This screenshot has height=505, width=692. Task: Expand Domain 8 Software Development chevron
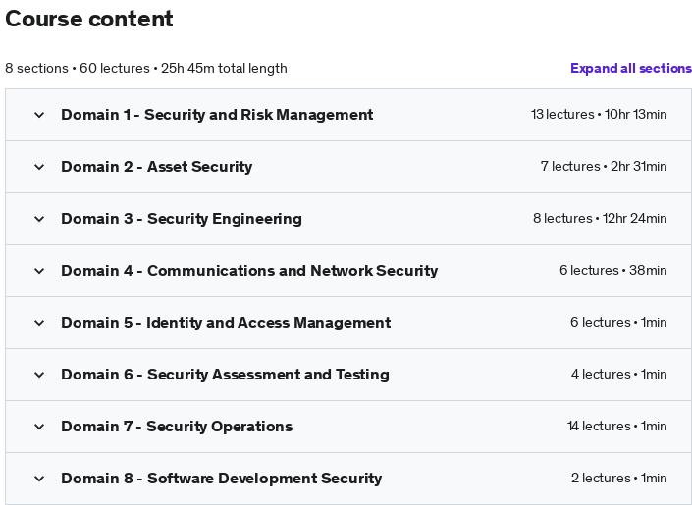point(39,479)
